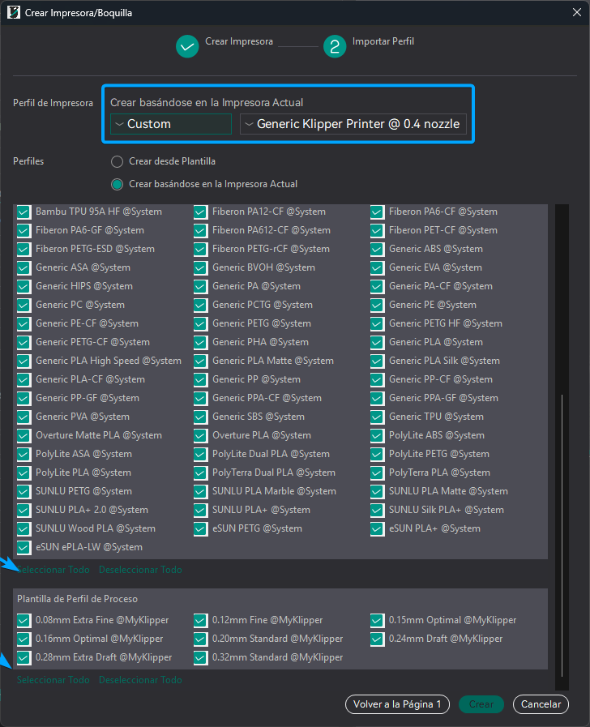Click the Crear Impresora step checkmark icon
The width and height of the screenshot is (590, 727).
[x=187, y=46]
